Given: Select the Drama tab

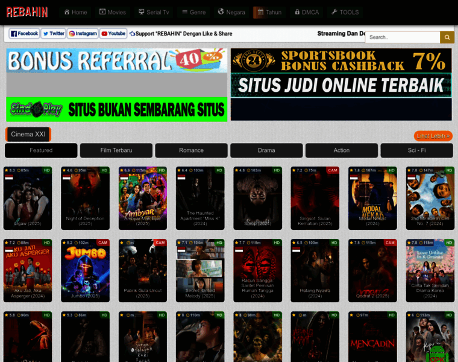Looking at the screenshot, I should coord(266,150).
